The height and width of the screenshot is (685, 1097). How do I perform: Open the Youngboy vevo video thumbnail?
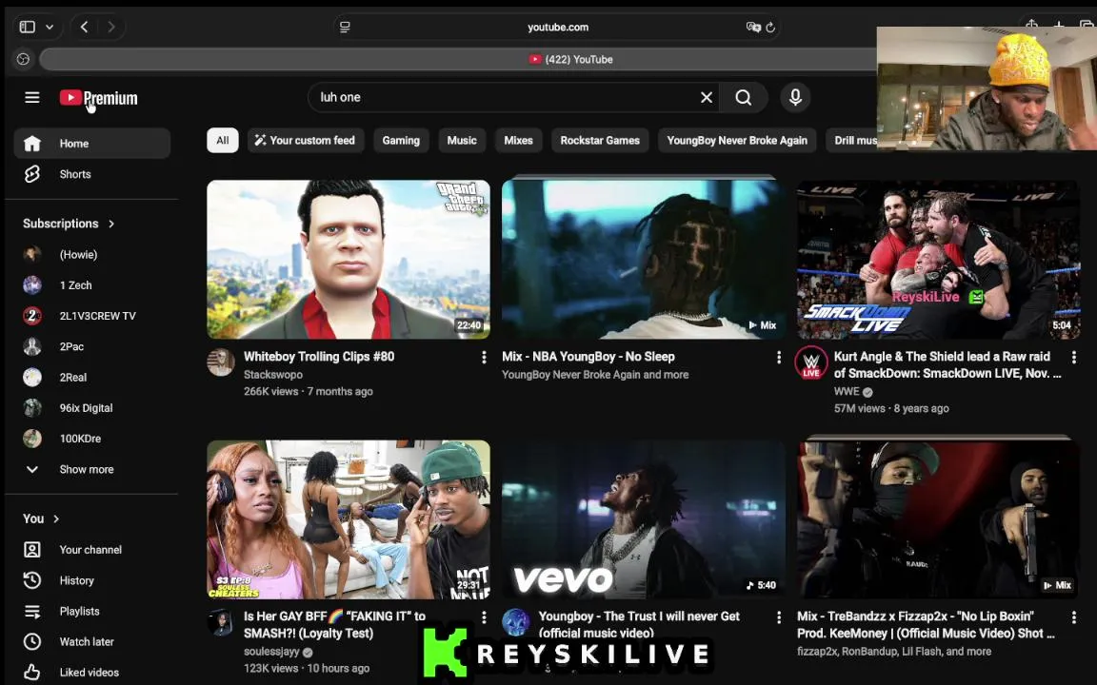[644, 519]
